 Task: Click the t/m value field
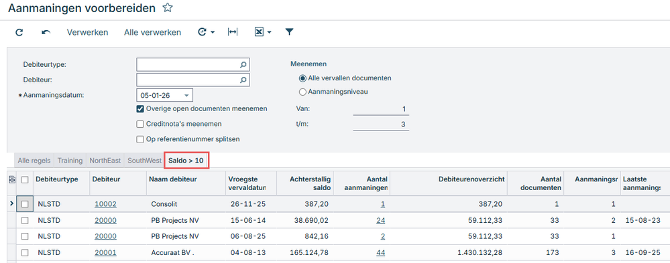381,124
